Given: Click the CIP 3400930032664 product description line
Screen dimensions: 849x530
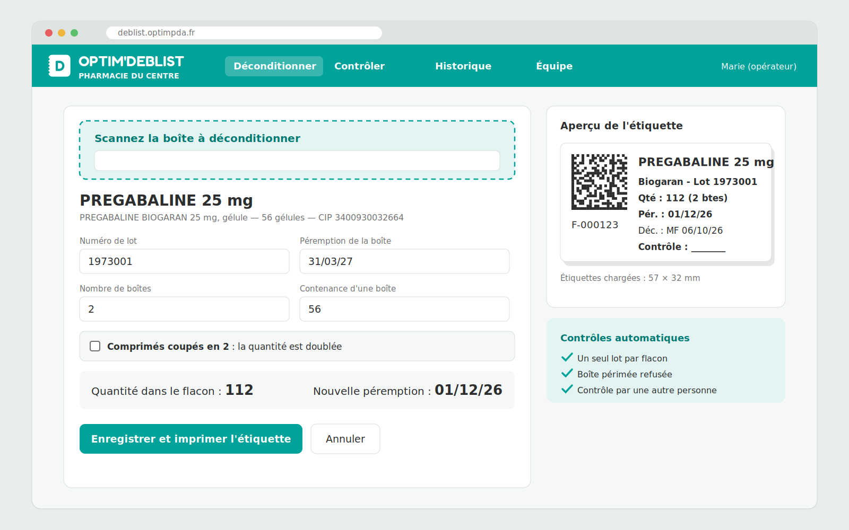Looking at the screenshot, I should pyautogui.click(x=241, y=217).
